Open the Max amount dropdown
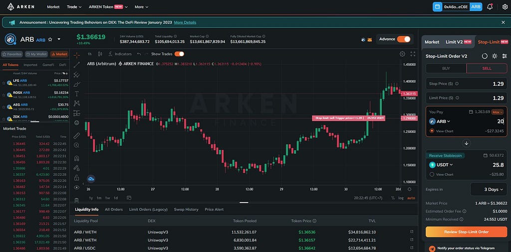Image resolution: width=511 pixels, height=252 pixels. pyautogui.click(x=498, y=112)
